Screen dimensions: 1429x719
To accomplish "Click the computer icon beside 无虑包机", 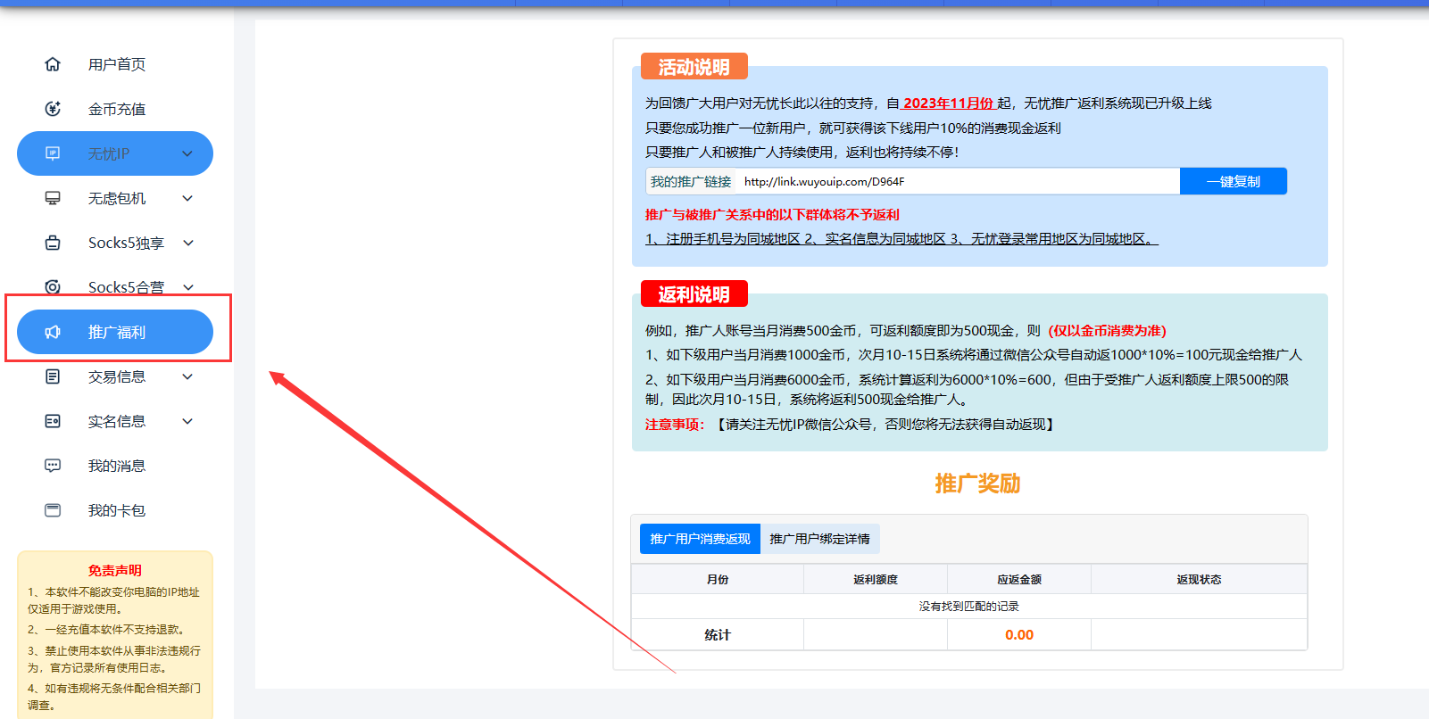I will point(53,198).
